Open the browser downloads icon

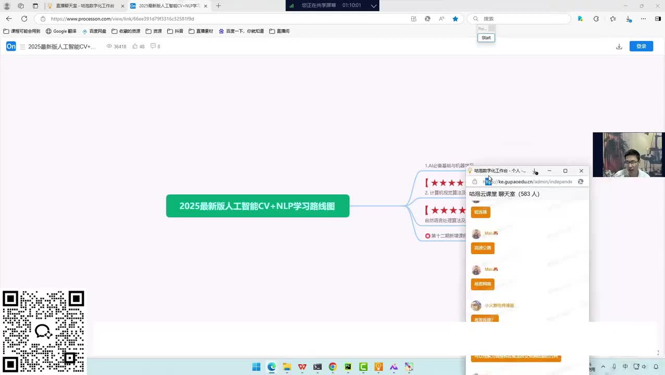629,19
